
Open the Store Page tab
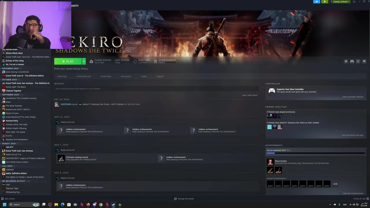[x=62, y=76]
